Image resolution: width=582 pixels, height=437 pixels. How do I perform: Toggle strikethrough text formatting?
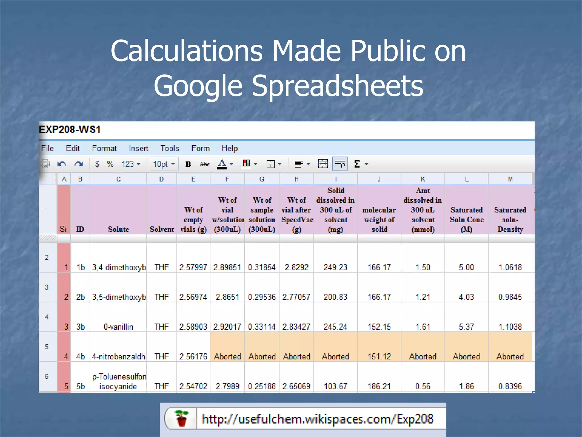coord(205,164)
